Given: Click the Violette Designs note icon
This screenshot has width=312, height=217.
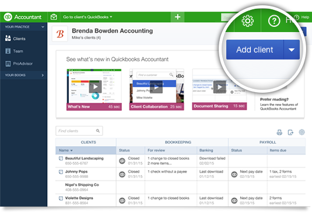Looking at the screenshot, I should coord(61,198).
